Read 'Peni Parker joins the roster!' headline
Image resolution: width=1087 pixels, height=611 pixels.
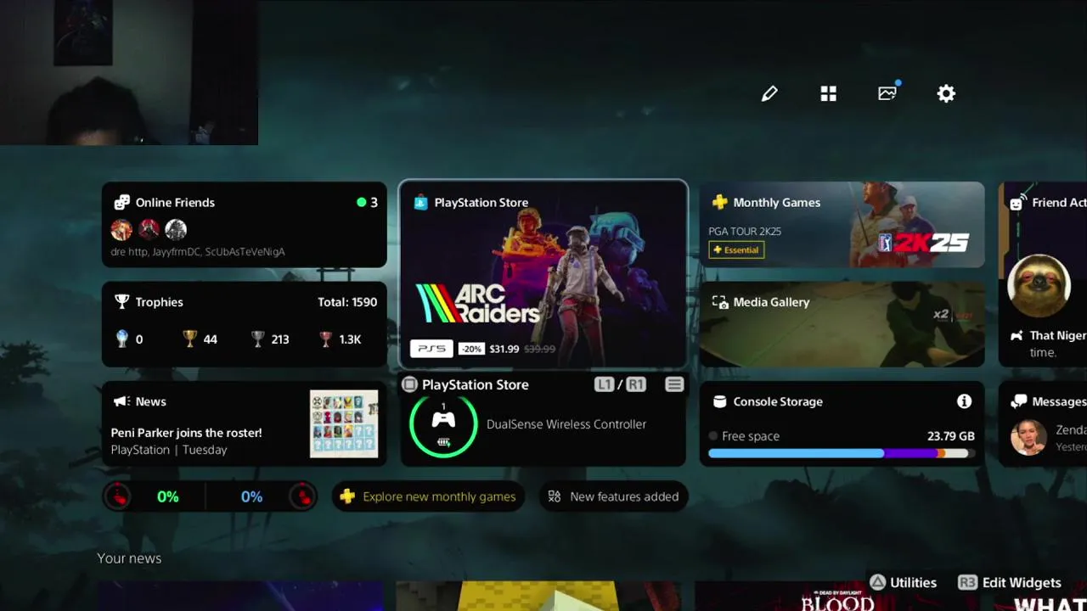pos(186,433)
